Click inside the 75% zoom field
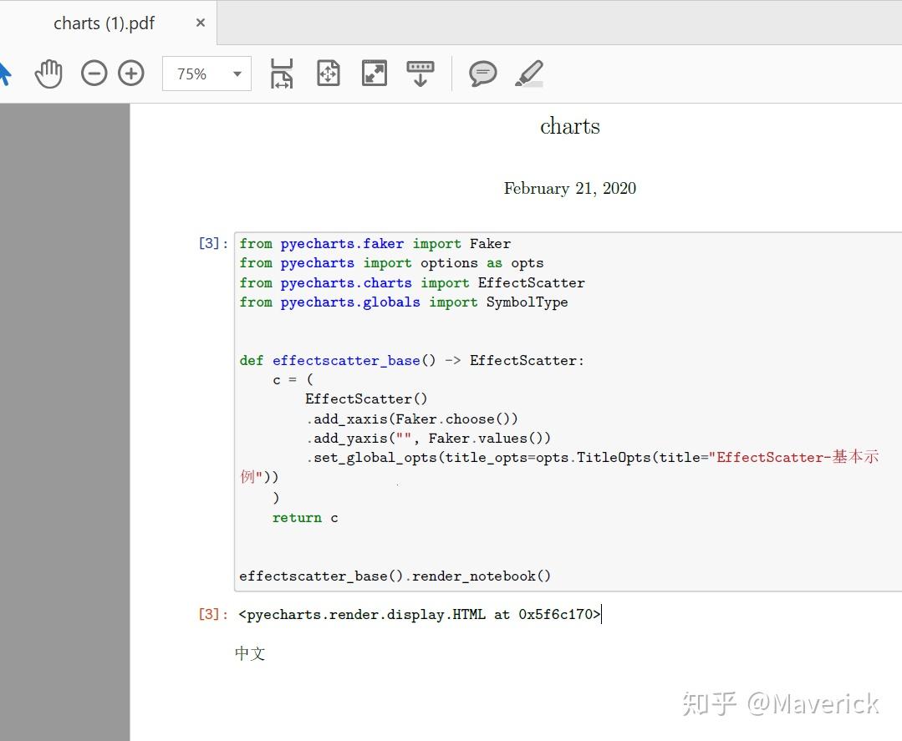The image size is (902, 741). pyautogui.click(x=192, y=74)
